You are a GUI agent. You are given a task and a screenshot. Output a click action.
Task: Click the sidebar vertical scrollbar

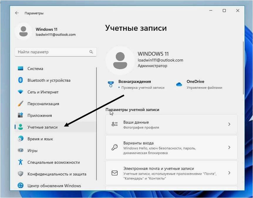click(96, 124)
